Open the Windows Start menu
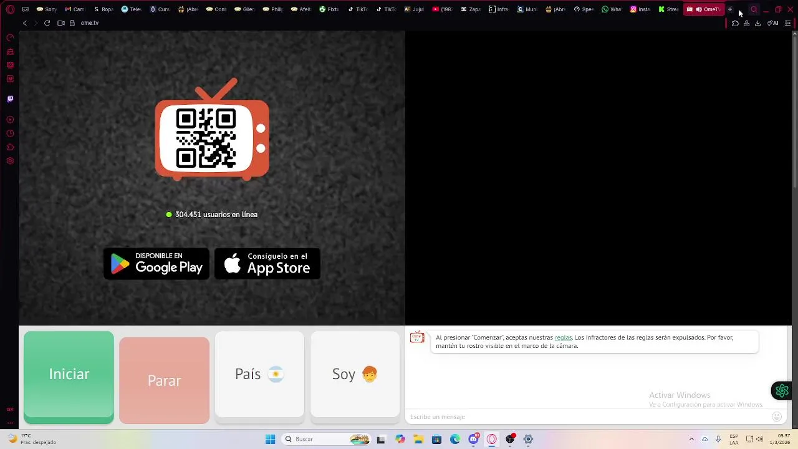The width and height of the screenshot is (798, 449). pos(270,440)
